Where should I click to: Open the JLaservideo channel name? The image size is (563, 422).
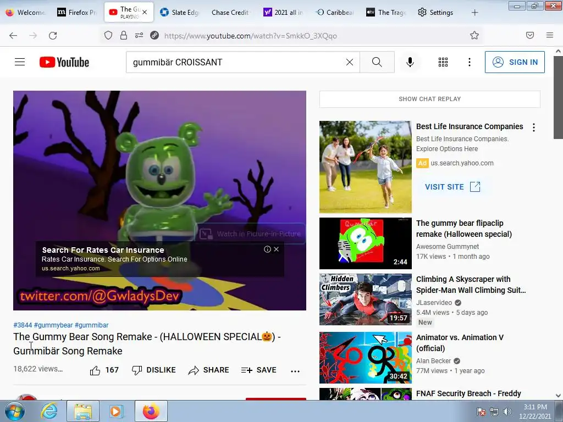[434, 303]
